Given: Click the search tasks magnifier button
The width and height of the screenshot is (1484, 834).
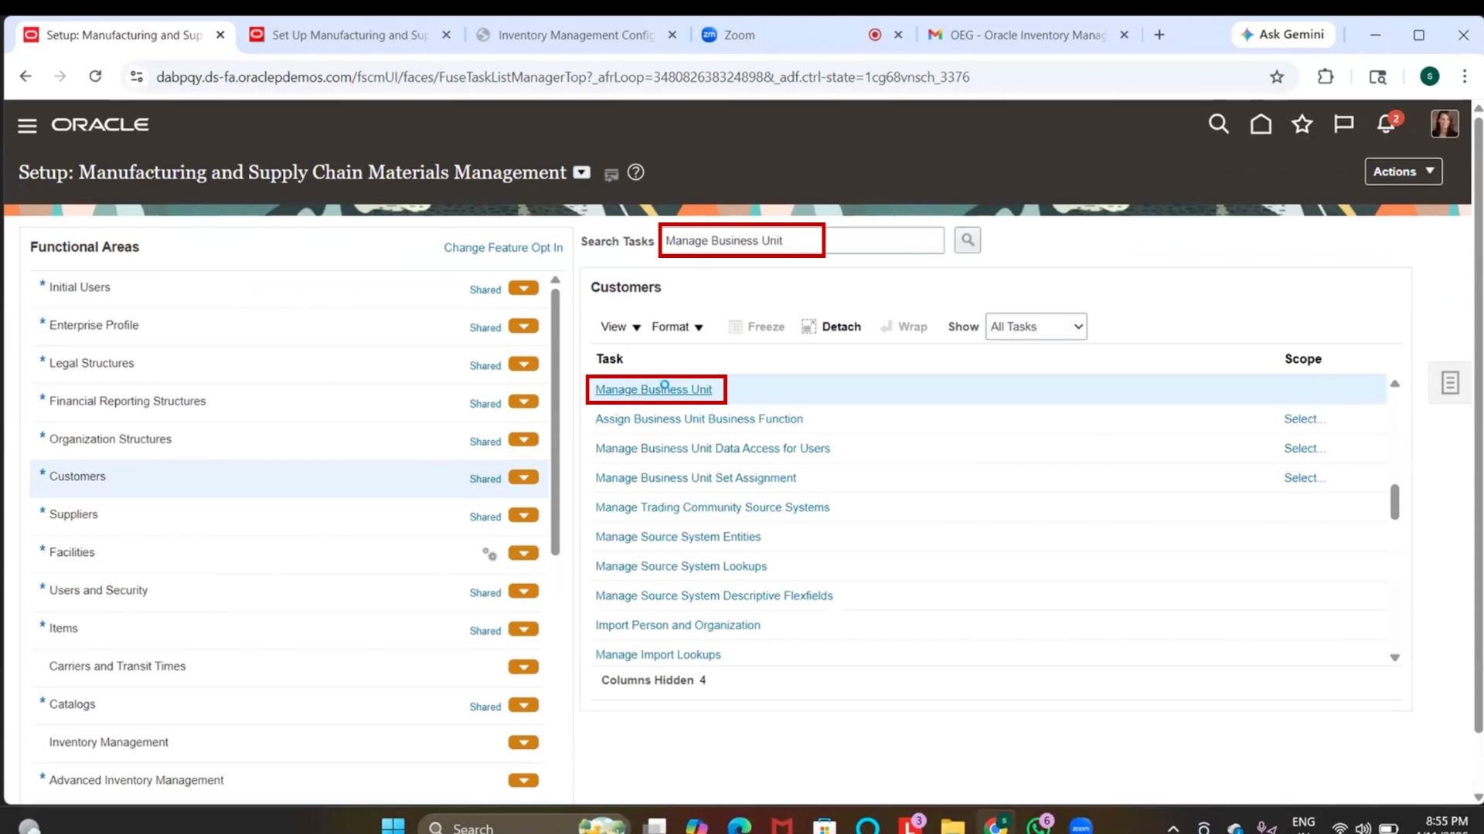Looking at the screenshot, I should [x=967, y=240].
